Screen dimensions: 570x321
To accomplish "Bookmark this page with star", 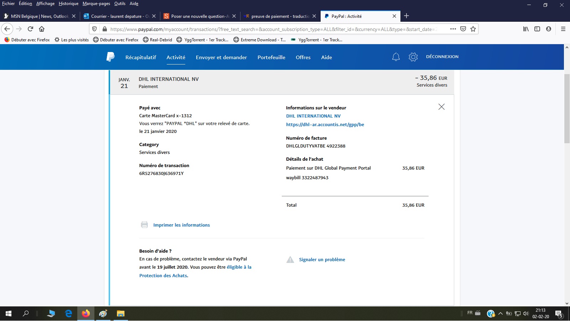I will click(x=473, y=29).
